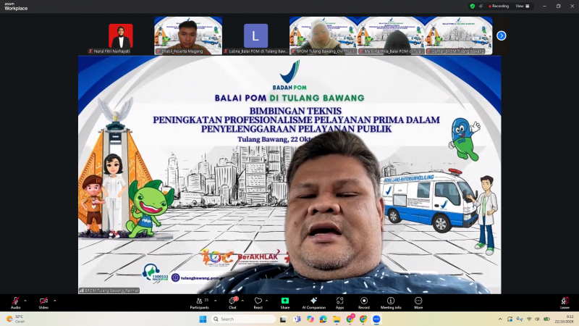This screenshot has height=326, width=579.
Task: Open Microsoft Edge from the taskbar
Action: point(323,319)
